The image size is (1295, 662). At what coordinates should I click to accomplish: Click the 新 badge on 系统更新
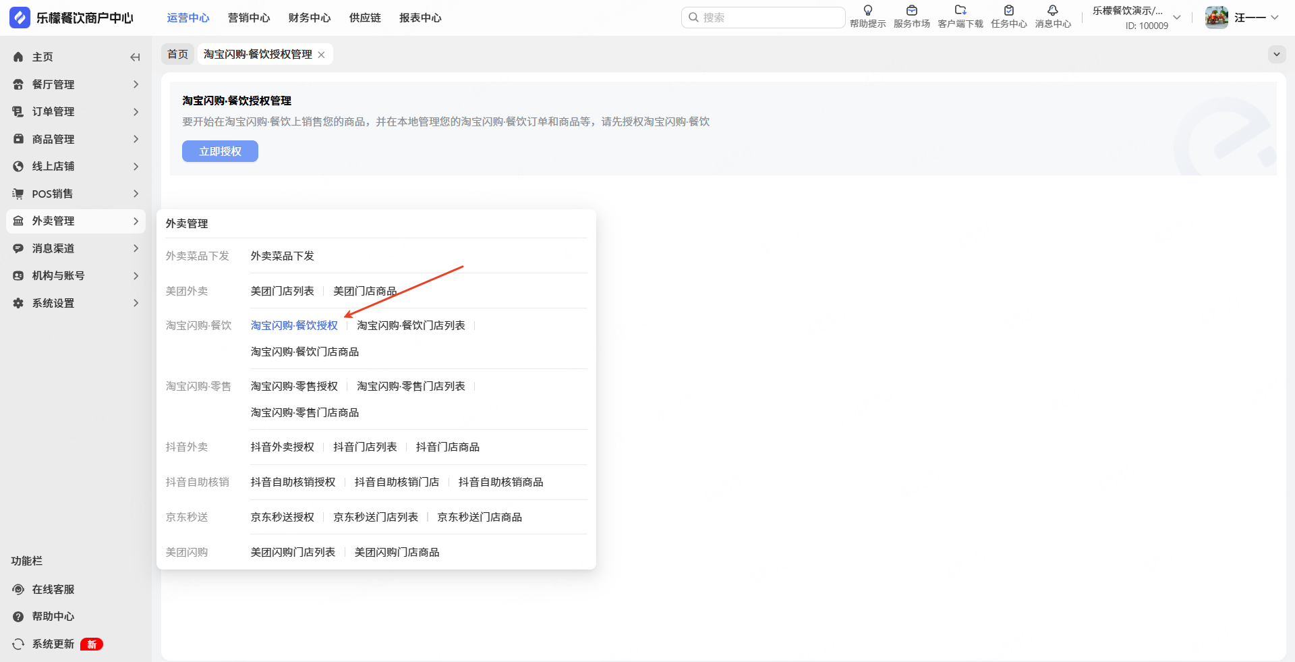click(x=92, y=644)
